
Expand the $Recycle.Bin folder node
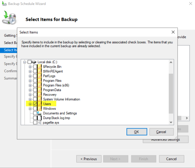pos(30,67)
